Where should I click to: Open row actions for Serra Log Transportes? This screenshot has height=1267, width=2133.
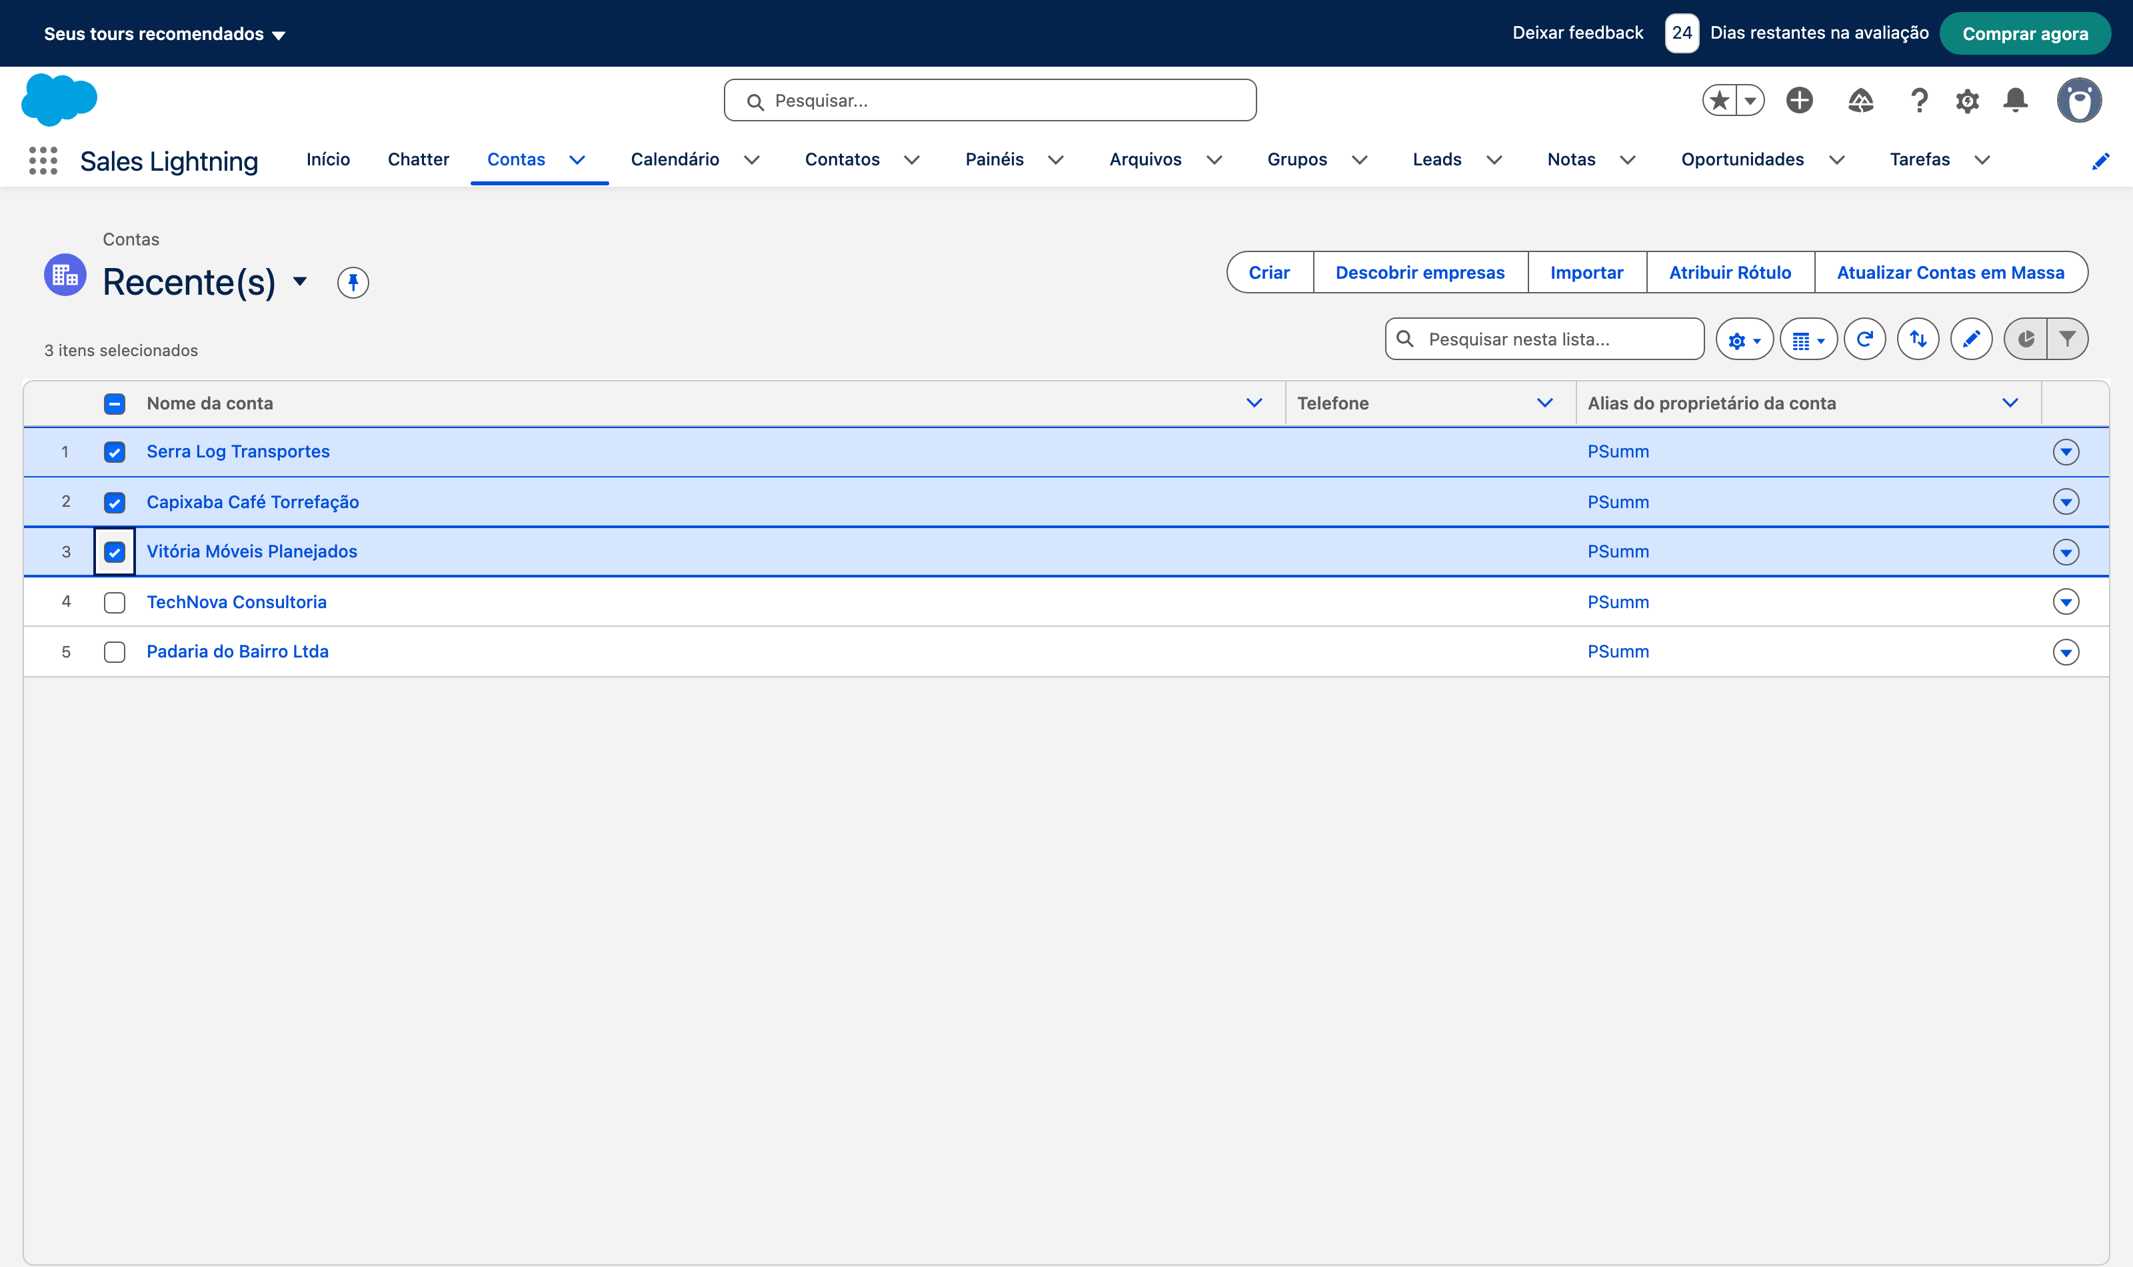2066,451
